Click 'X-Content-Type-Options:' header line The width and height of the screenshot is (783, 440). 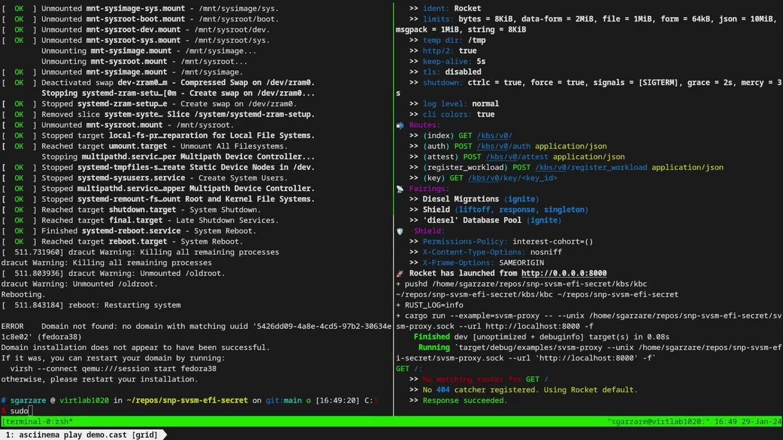click(485, 252)
